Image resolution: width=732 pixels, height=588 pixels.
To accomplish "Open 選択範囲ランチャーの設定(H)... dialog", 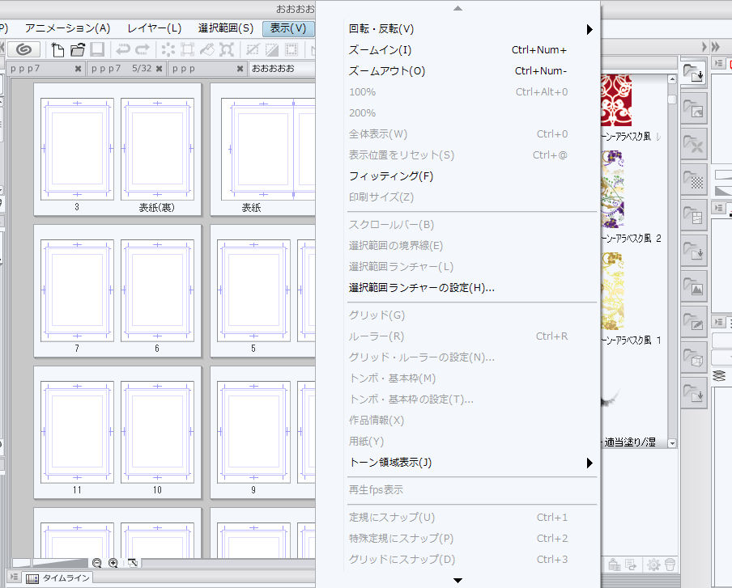I will 421,288.
